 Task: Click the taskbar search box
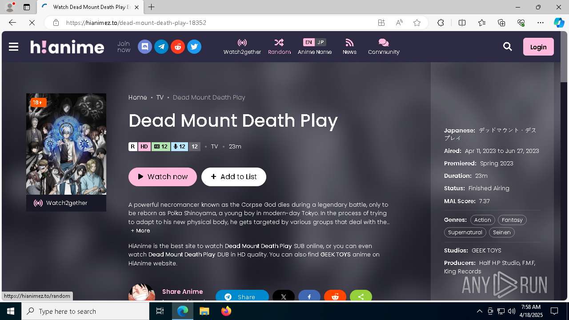85,311
